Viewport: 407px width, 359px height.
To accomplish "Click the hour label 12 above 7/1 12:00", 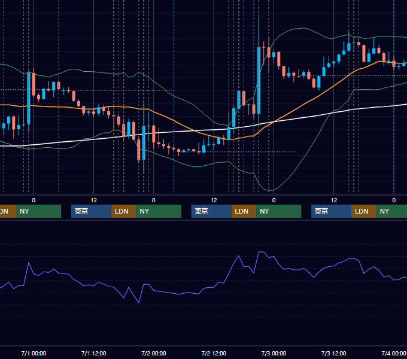I will pos(94,200).
